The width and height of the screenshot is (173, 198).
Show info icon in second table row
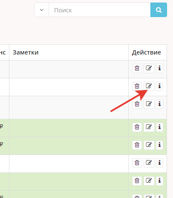coord(159,86)
